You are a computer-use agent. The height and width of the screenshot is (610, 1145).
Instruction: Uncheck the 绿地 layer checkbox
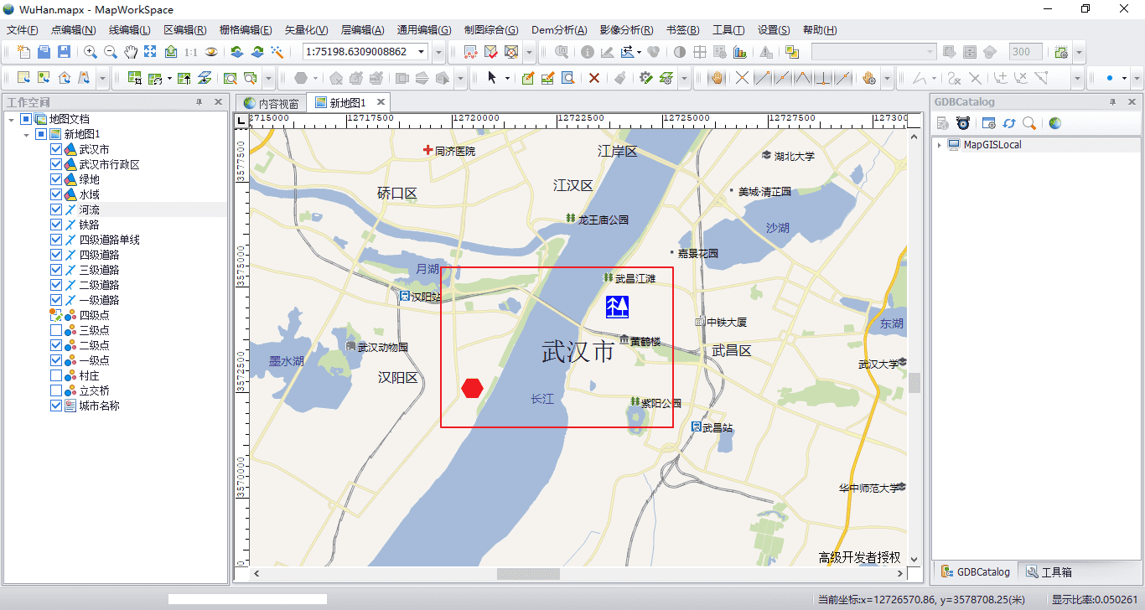point(56,179)
